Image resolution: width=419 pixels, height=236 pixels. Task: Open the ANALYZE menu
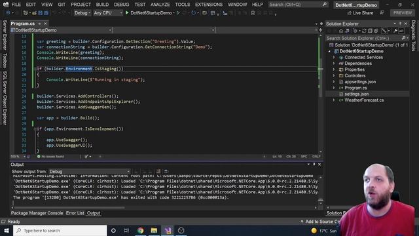(x=160, y=5)
